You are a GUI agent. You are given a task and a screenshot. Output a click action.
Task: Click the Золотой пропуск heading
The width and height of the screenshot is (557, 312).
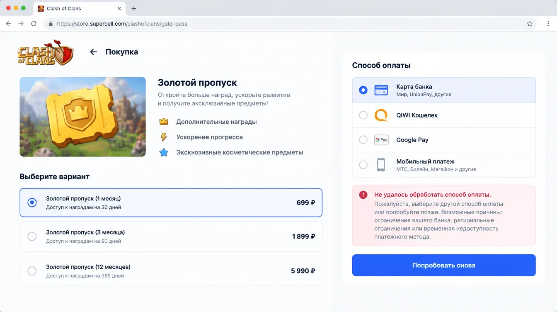tap(197, 83)
